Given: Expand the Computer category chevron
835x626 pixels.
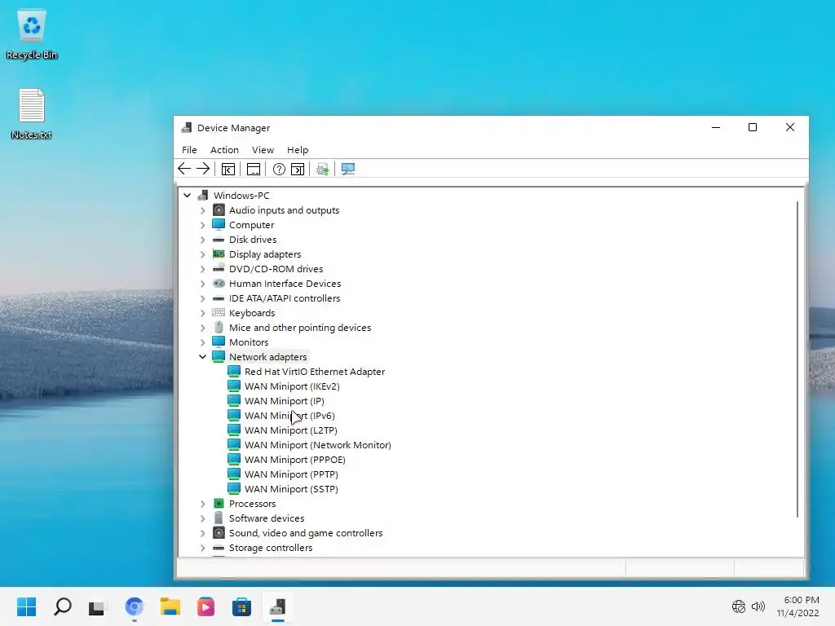Looking at the screenshot, I should [x=202, y=225].
